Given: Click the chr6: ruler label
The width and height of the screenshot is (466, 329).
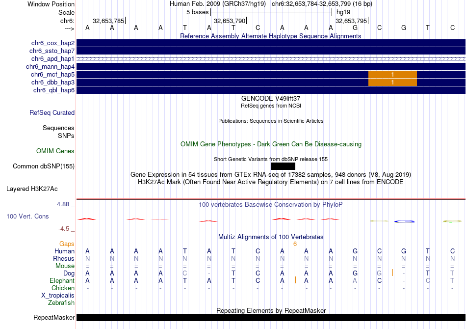Looking at the screenshot, I should pyautogui.click(x=67, y=21).
